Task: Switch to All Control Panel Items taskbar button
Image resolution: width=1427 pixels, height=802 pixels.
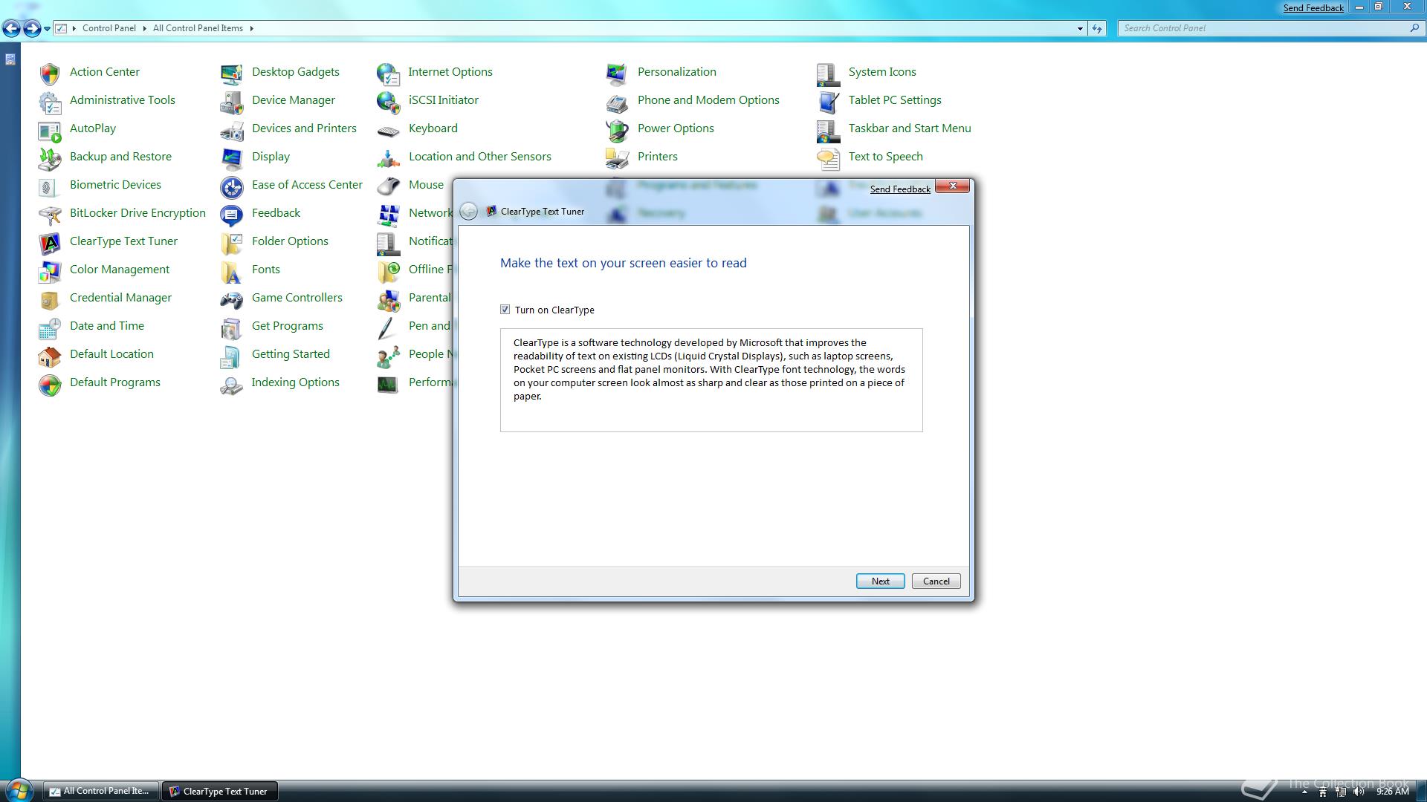Action: coord(100,791)
